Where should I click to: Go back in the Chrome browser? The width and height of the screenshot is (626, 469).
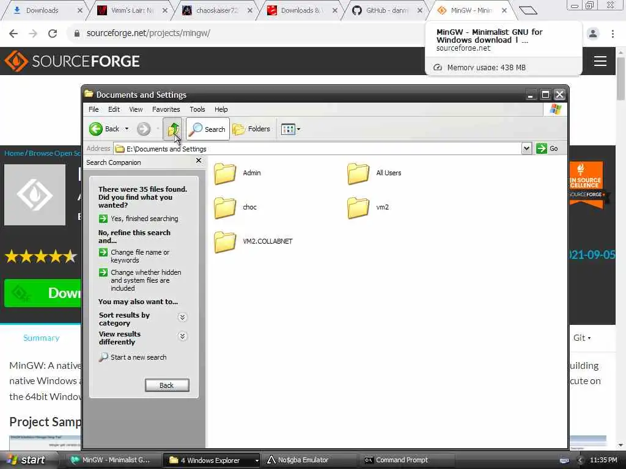pos(13,34)
